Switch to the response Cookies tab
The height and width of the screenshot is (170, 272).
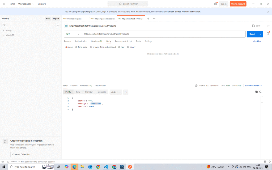pyautogui.click(x=74, y=86)
